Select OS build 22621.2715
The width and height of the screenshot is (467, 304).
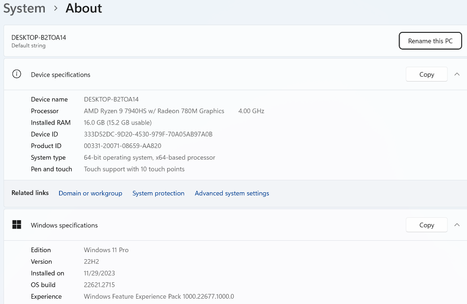[99, 285]
